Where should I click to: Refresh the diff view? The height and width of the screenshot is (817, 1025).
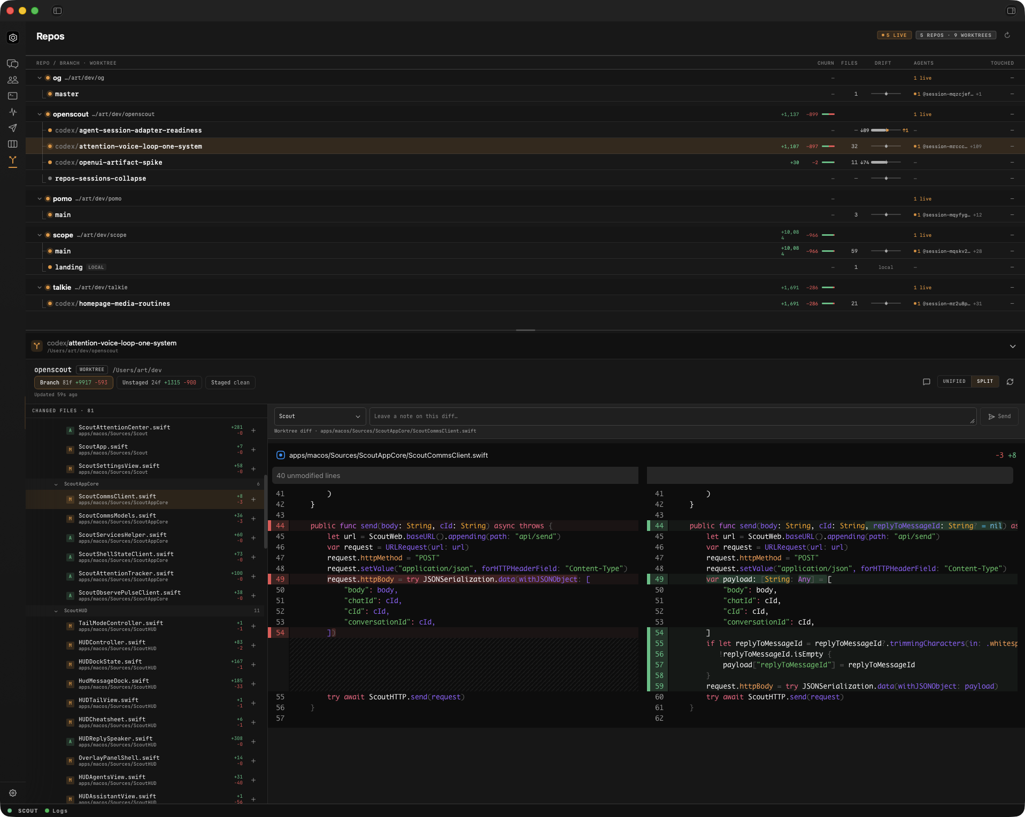[x=1010, y=382]
